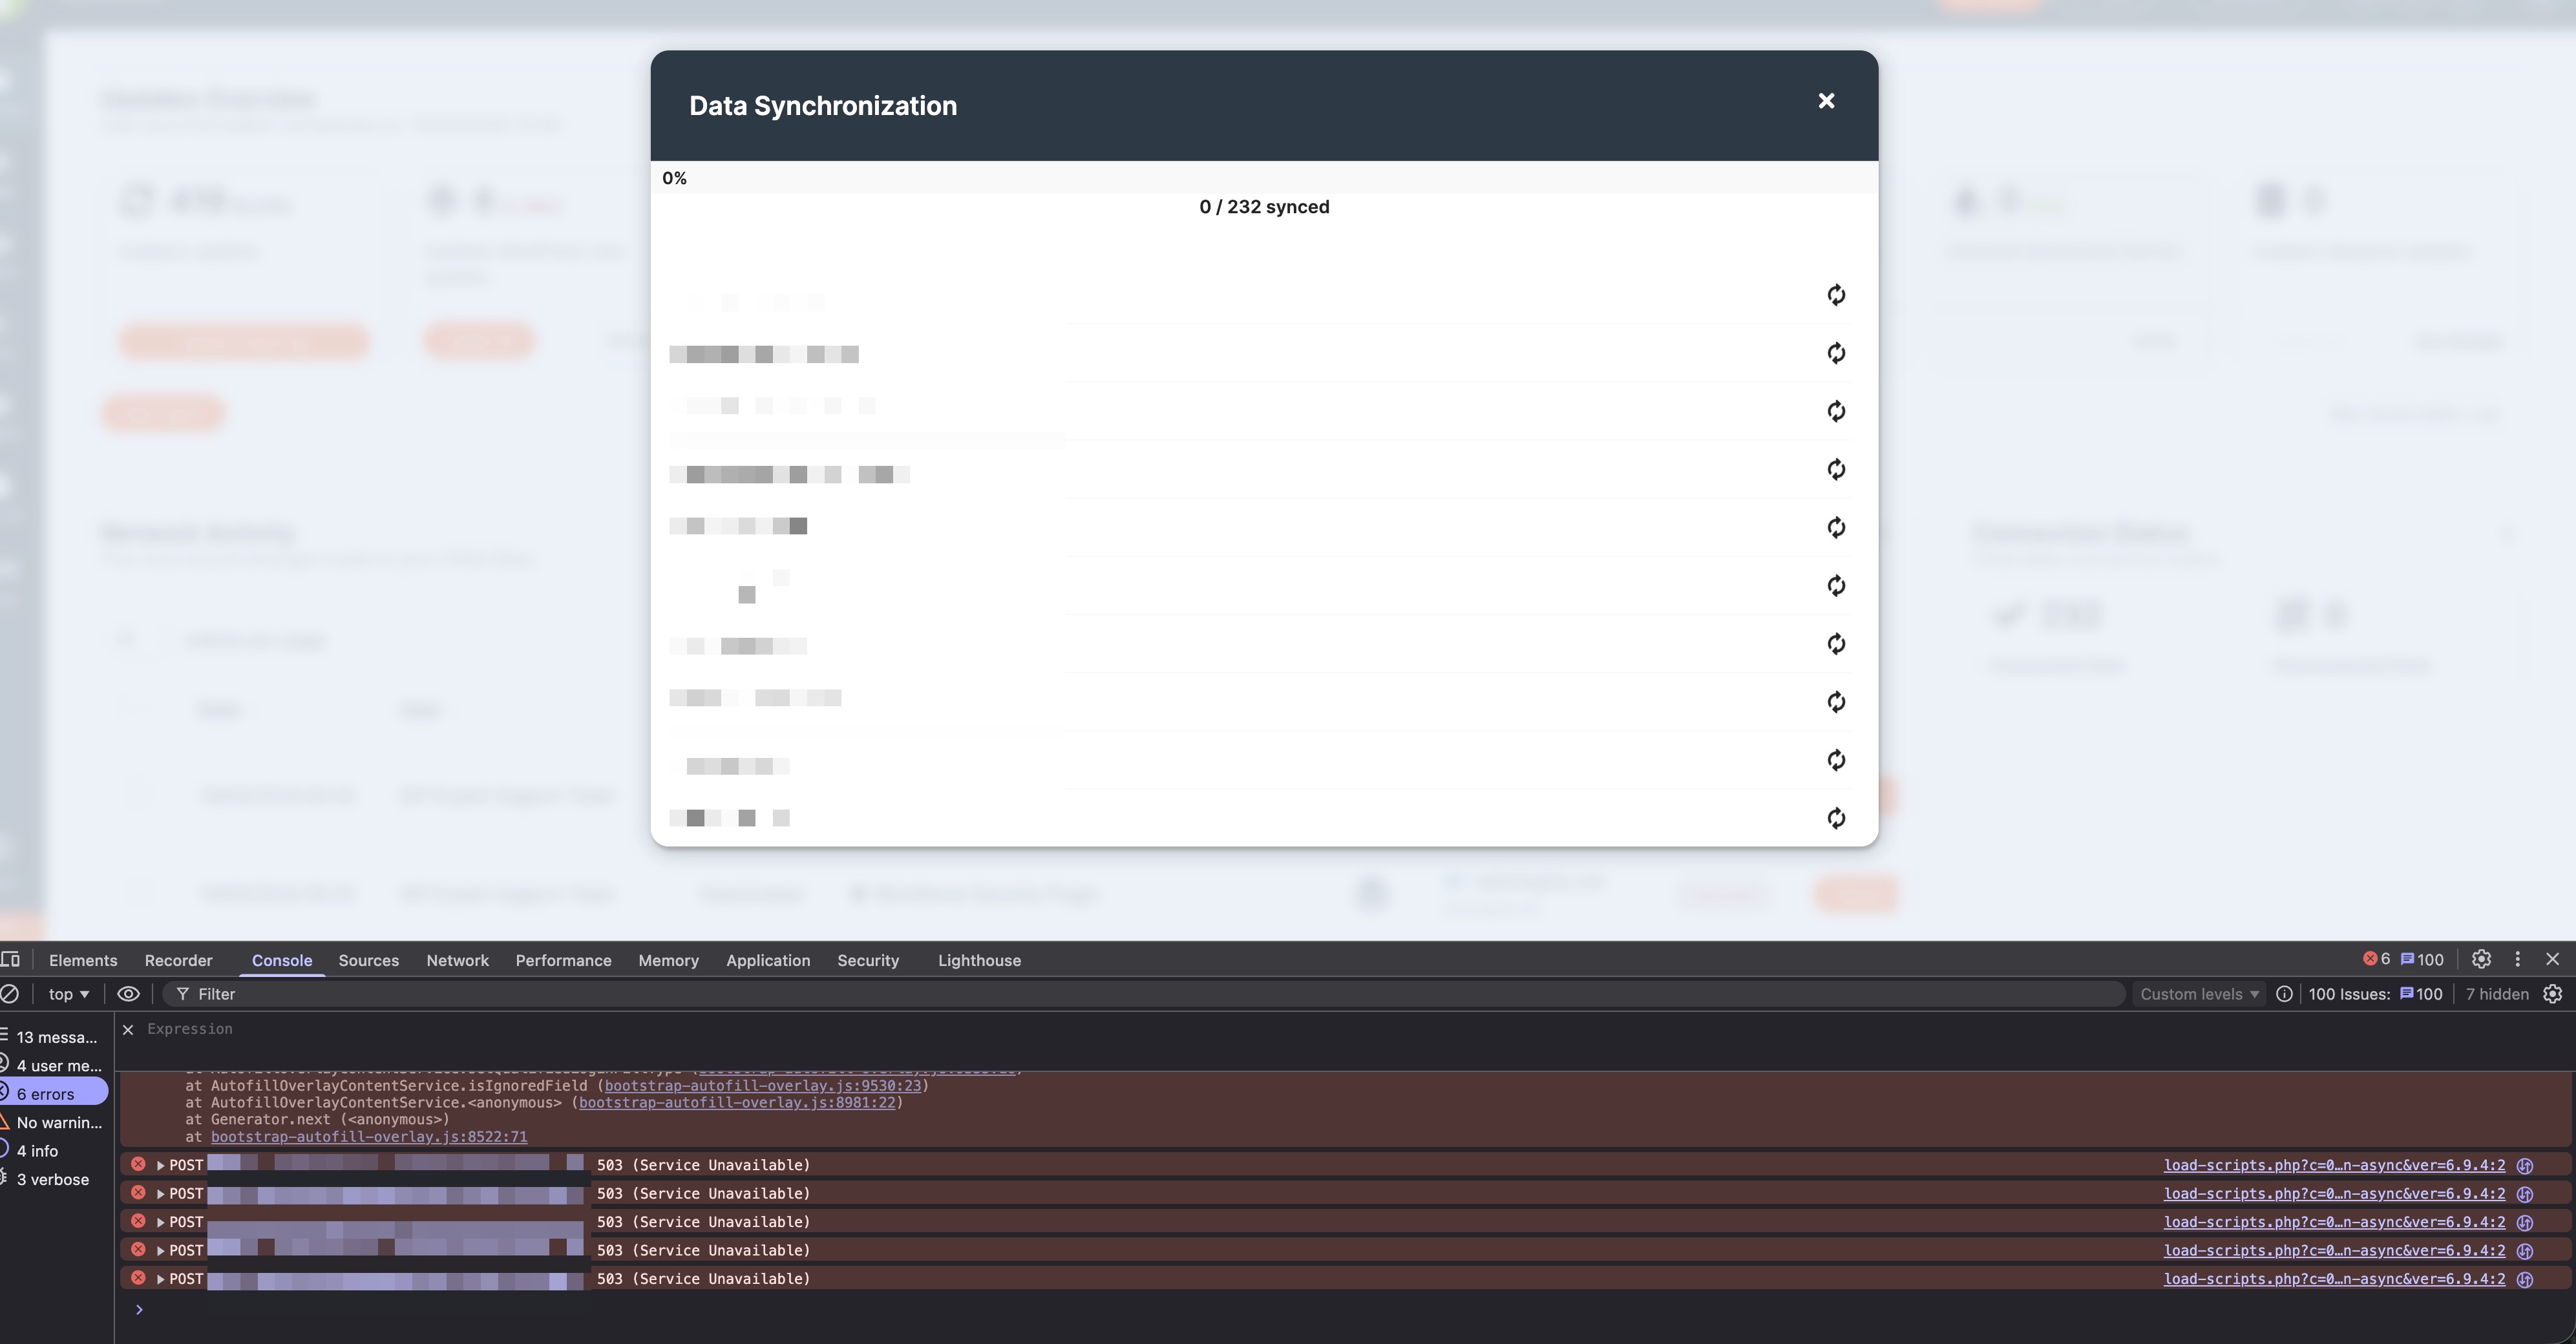The image size is (2576, 1344).
Task: Open DevTools three-dot customize menu
Action: (x=2518, y=959)
